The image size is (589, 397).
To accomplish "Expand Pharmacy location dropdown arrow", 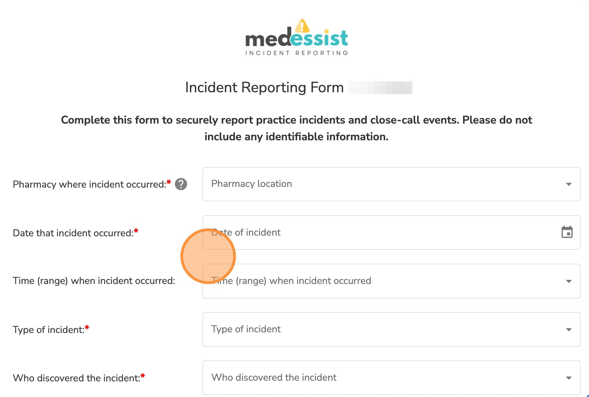I will [568, 184].
